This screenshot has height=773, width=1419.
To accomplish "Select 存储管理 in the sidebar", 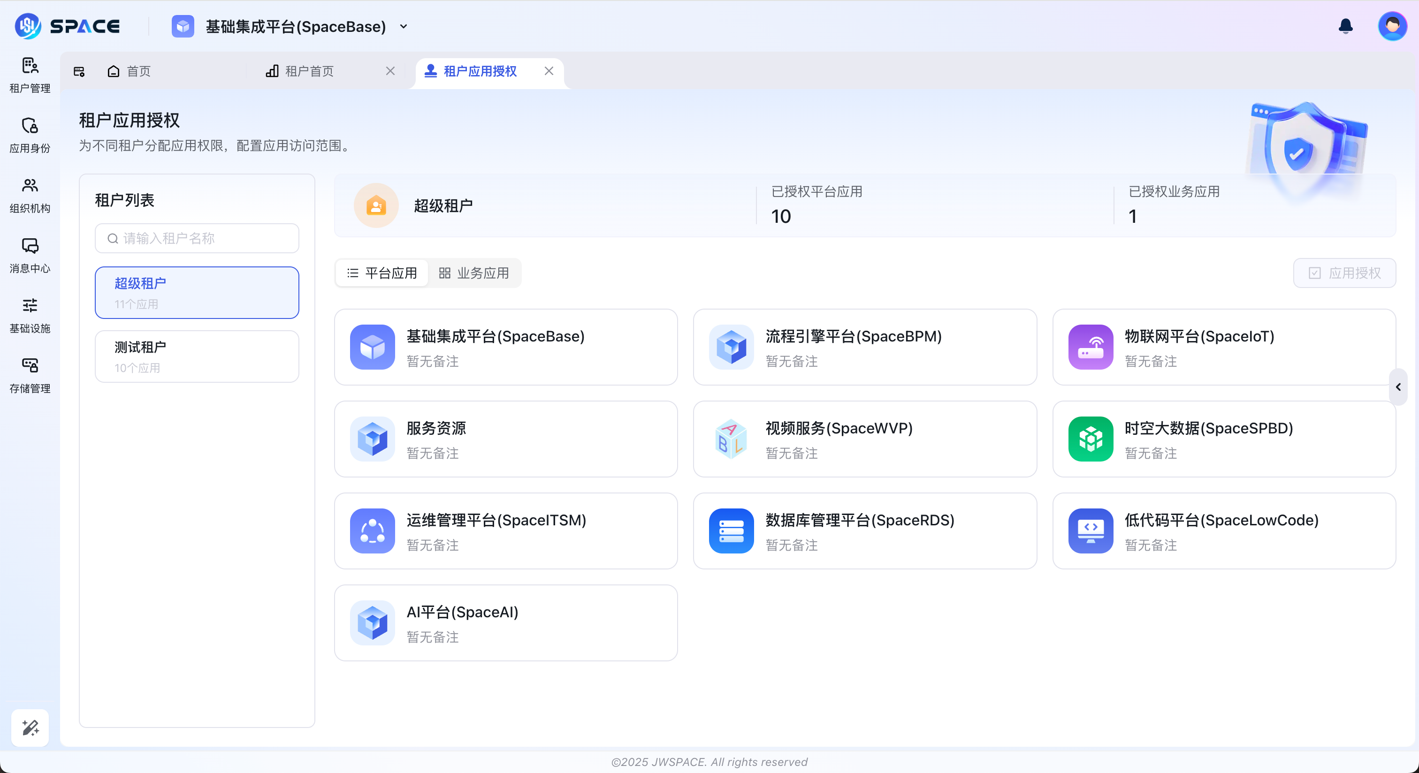I will pos(30,376).
